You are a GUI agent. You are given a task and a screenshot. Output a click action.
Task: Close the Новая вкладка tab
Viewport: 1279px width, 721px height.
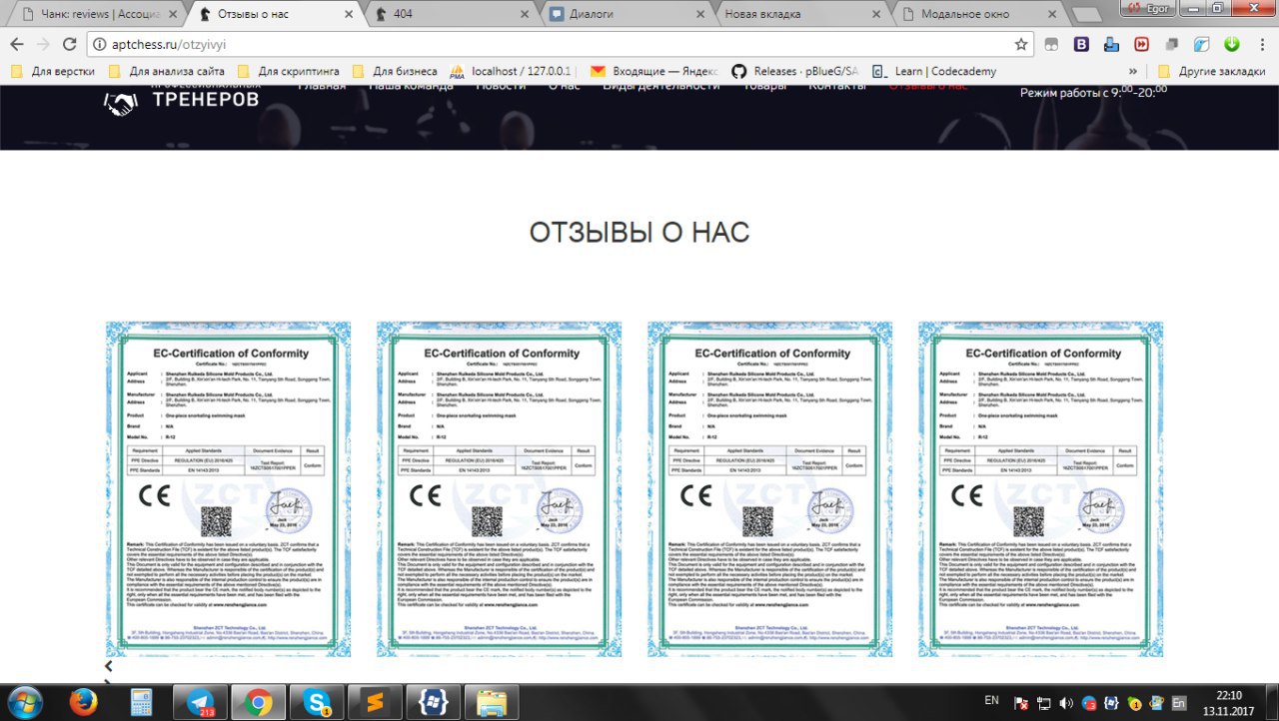pyautogui.click(x=876, y=14)
